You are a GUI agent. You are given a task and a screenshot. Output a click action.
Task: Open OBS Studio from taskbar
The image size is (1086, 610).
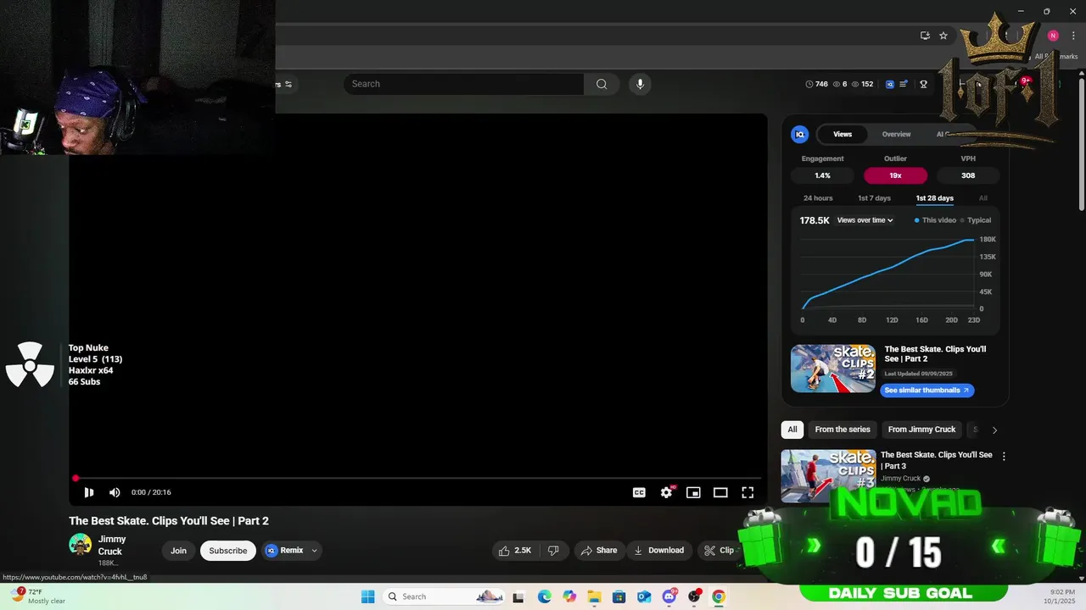click(x=695, y=596)
